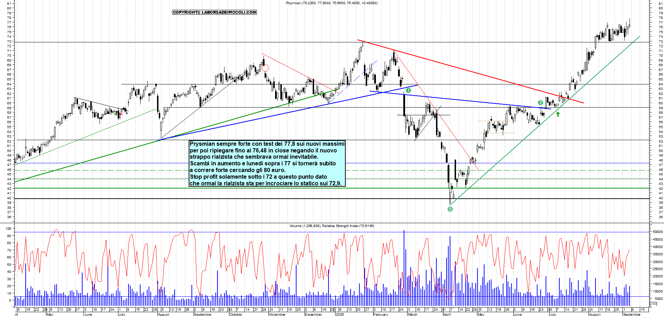Click the green circle marker numbered 1
This screenshot has width=664, height=316.
[408, 90]
